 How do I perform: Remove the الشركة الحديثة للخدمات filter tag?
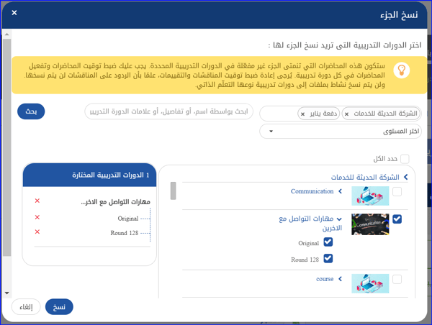coord(347,114)
